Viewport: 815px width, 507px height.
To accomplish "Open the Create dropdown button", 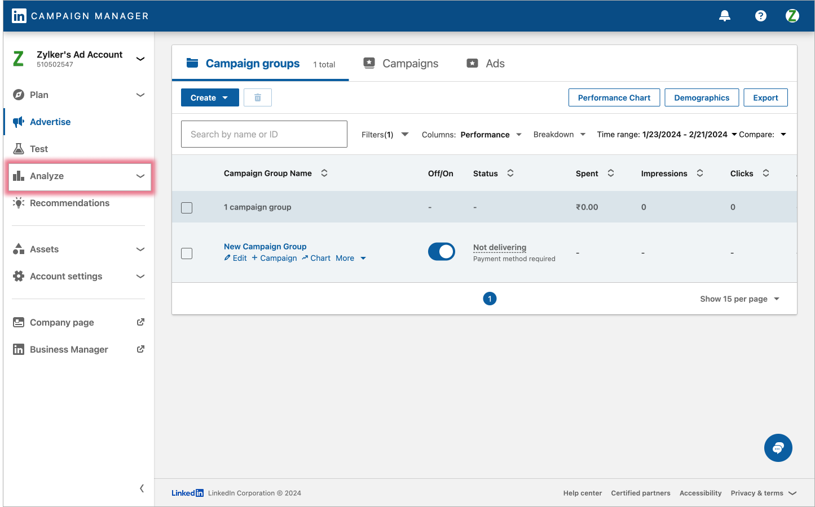I will click(x=210, y=97).
